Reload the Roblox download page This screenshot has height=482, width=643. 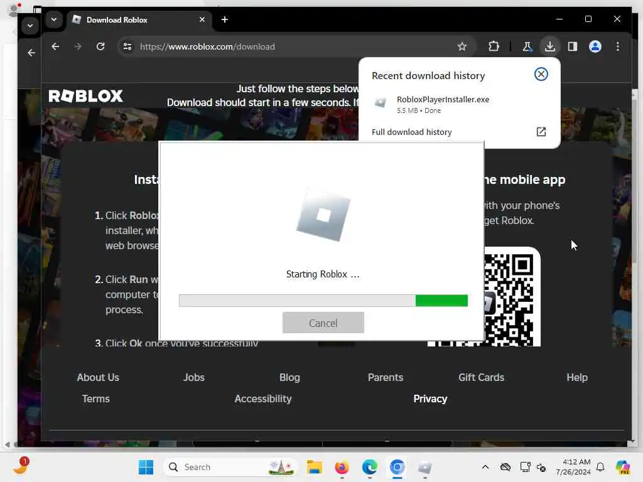pyautogui.click(x=100, y=46)
